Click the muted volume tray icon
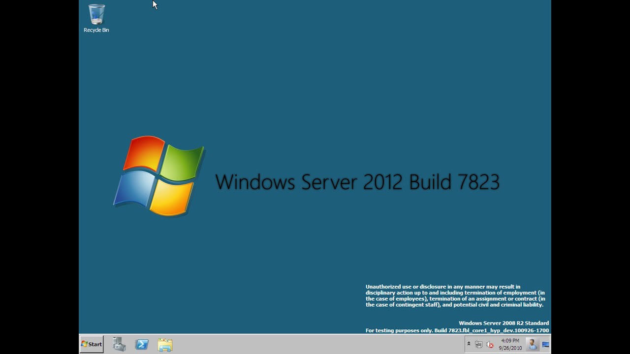 click(490, 345)
